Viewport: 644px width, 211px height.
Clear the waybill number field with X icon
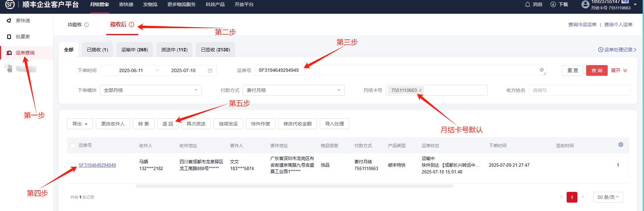(541, 70)
